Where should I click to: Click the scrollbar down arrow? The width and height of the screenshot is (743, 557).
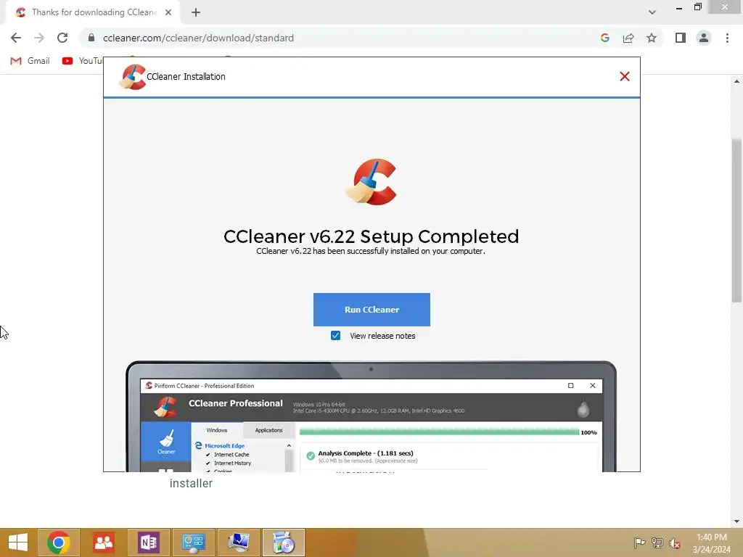[x=736, y=521]
